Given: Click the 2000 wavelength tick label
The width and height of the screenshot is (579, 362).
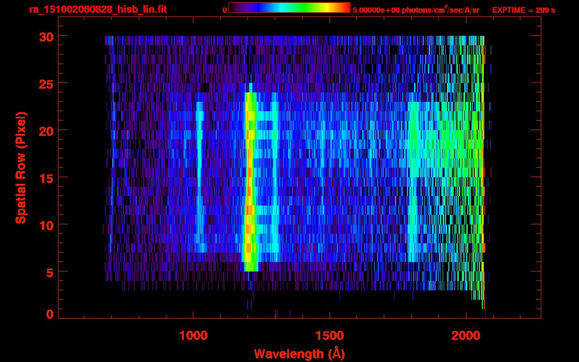Looking at the screenshot, I should (x=466, y=336).
